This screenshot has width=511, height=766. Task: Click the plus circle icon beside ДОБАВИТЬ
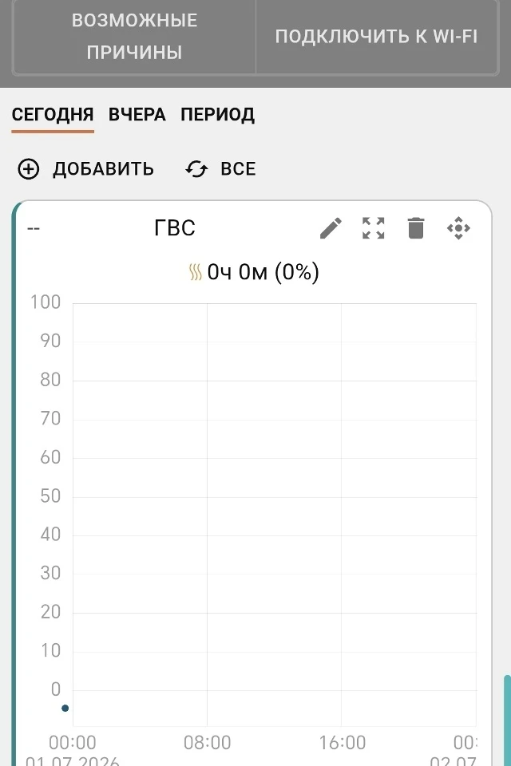[29, 169]
